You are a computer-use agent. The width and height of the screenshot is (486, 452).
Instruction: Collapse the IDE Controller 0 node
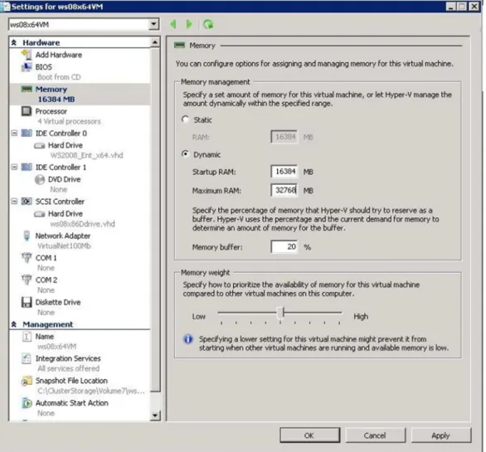pyautogui.click(x=14, y=133)
